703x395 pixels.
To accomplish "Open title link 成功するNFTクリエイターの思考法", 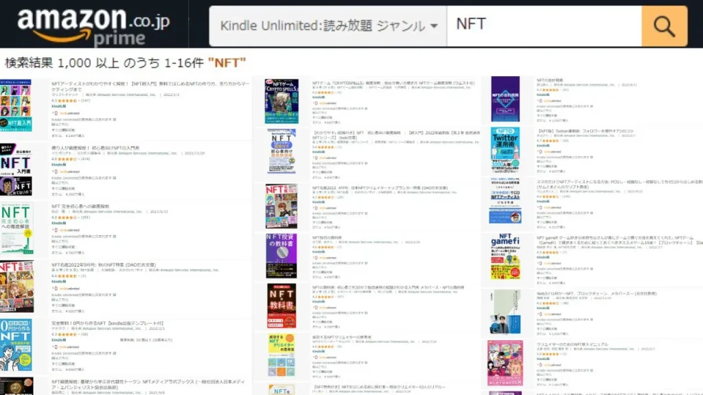I will 342,337.
